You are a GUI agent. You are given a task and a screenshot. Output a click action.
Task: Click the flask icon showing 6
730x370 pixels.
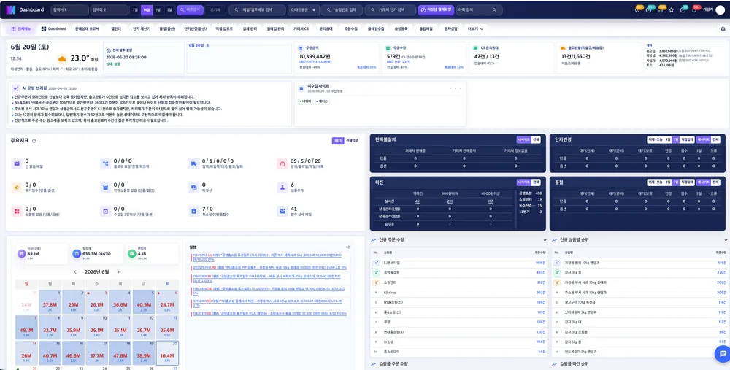click(x=282, y=187)
